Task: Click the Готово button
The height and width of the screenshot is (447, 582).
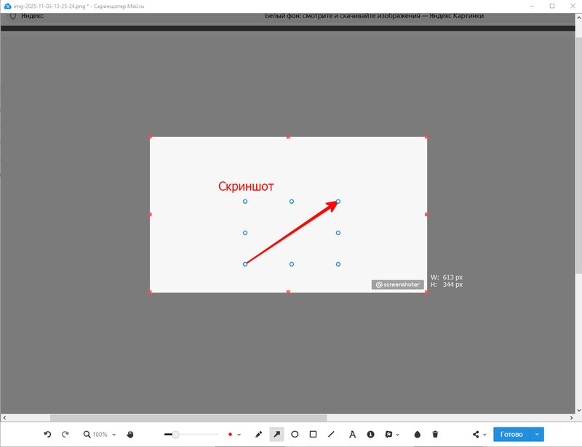Action: click(511, 435)
